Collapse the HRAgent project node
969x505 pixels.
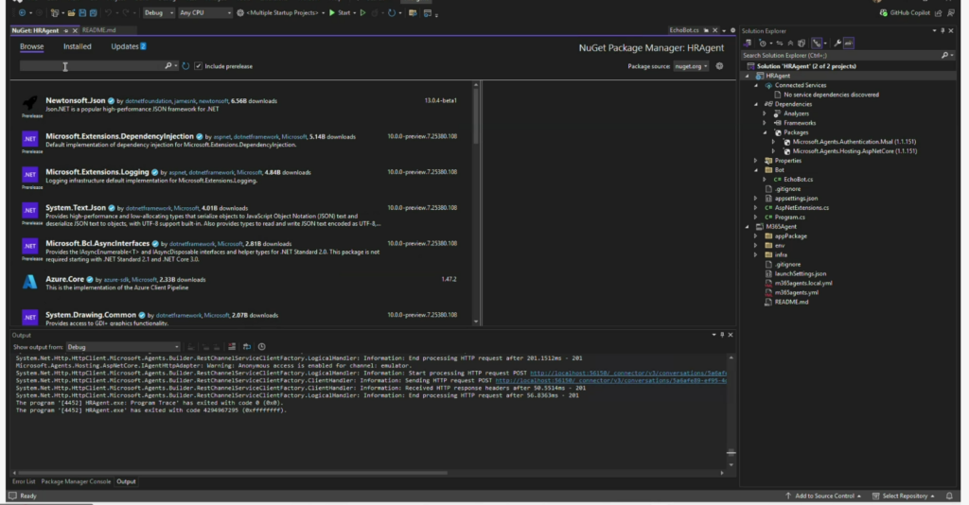[748, 76]
